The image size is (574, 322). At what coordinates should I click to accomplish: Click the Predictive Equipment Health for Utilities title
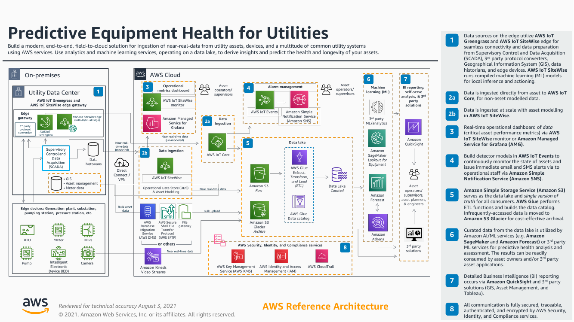coord(168,33)
